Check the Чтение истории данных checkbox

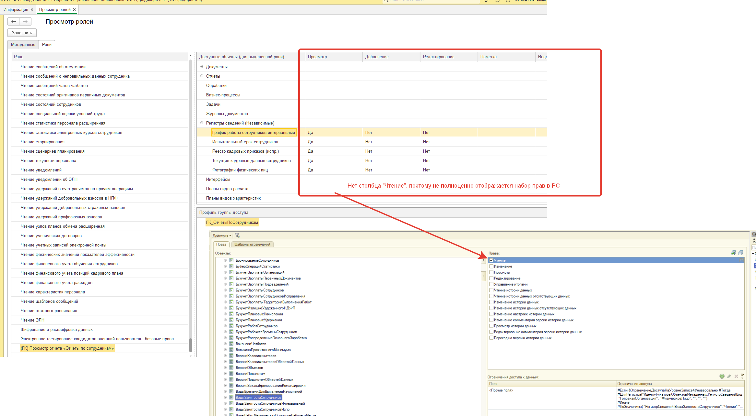[491, 290]
